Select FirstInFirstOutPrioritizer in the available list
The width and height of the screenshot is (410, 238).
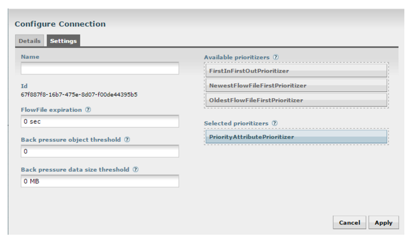296,71
